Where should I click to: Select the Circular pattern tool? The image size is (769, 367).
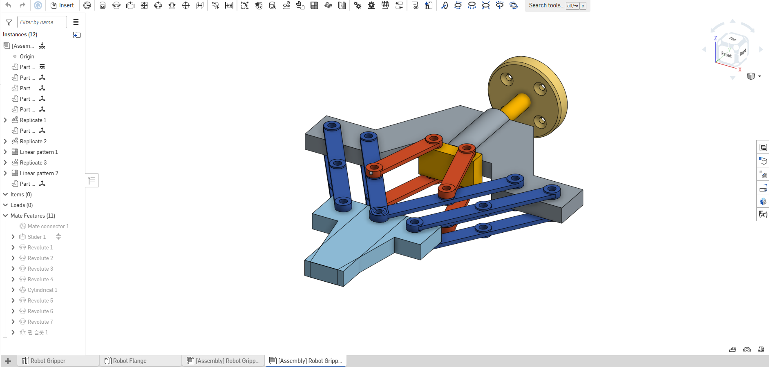pos(328,5)
